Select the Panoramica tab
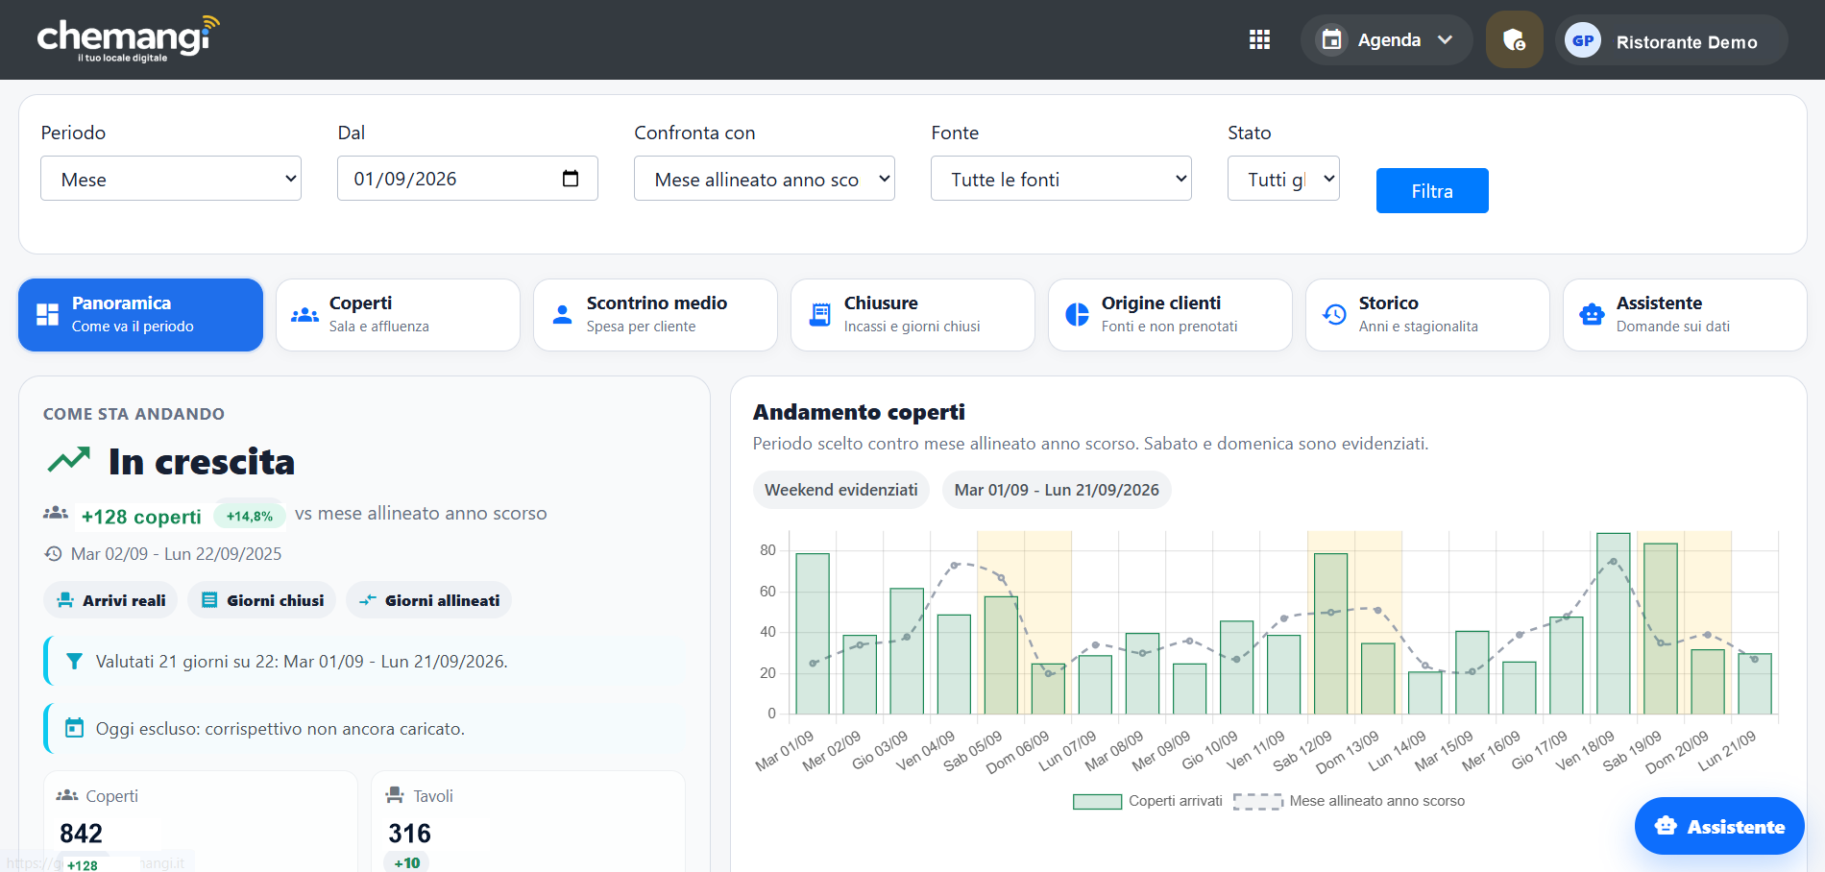This screenshot has width=1825, height=872. pos(140,315)
